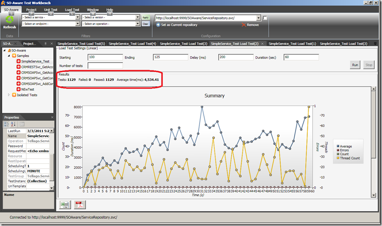Image resolution: width=382 pixels, height=226 pixels.
Task: Click the Errors legend color swatch
Action: [338, 150]
